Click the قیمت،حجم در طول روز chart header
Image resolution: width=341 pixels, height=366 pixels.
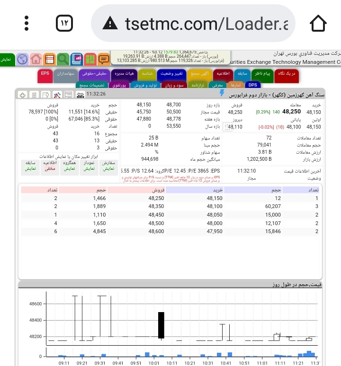(170, 285)
